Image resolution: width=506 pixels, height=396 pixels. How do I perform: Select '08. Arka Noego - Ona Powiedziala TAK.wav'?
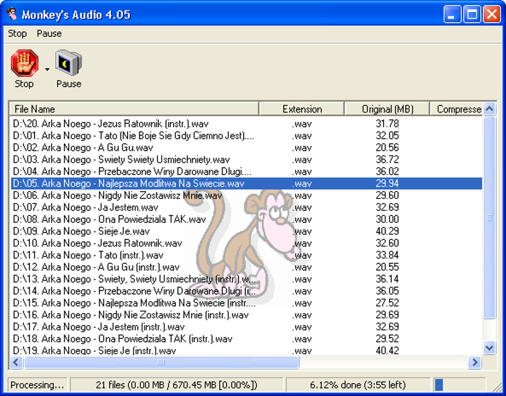click(x=247, y=219)
